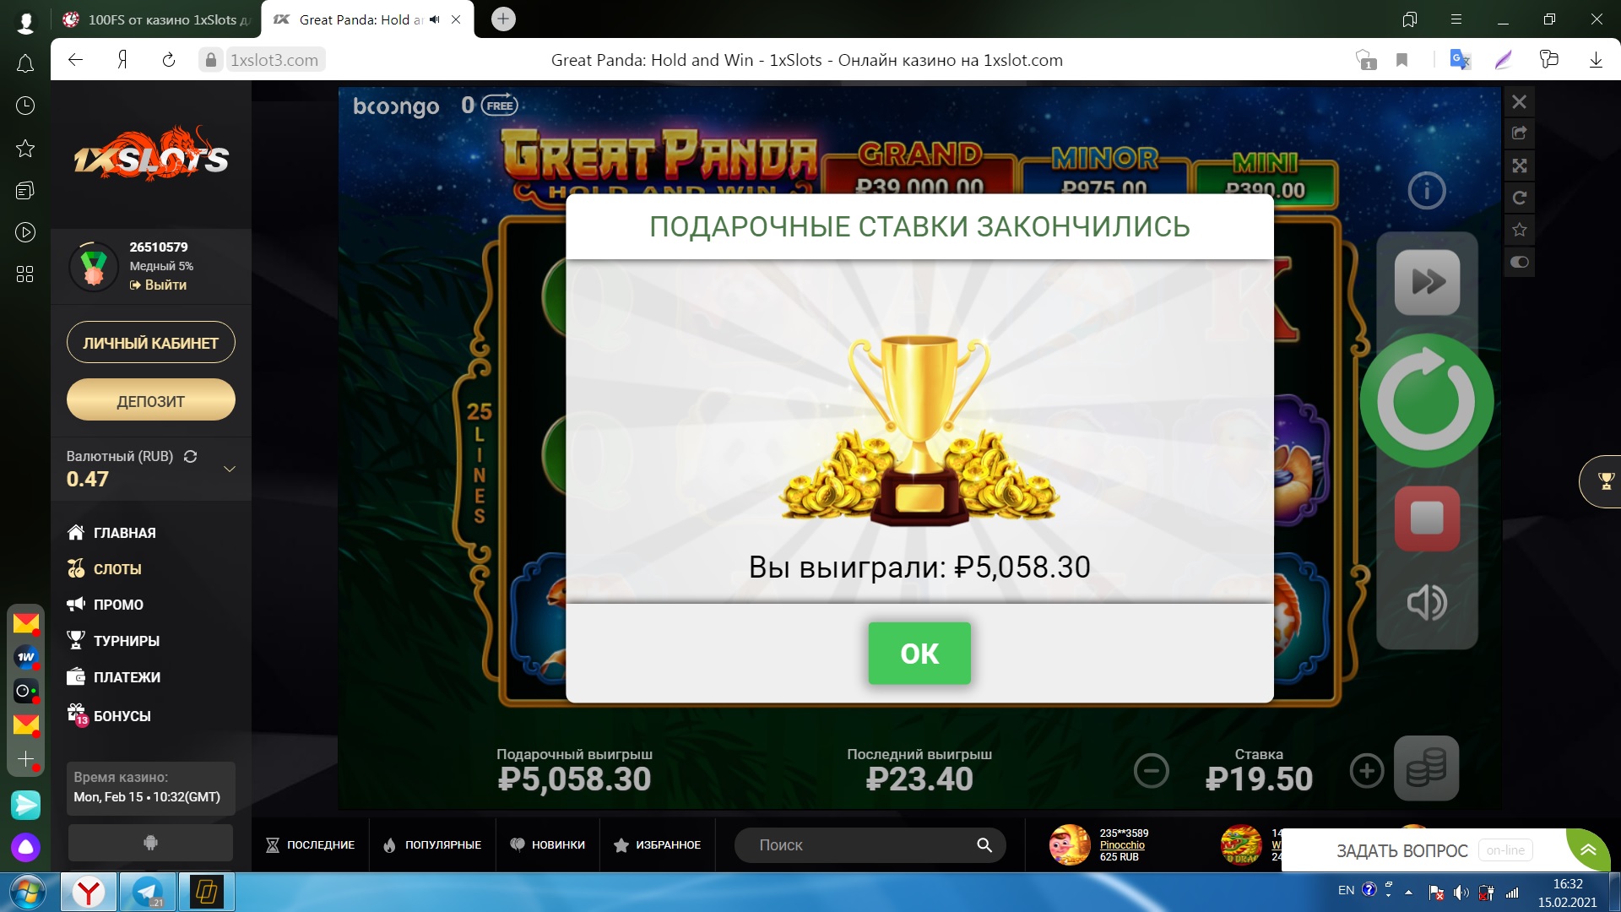This screenshot has width=1621, height=912.
Task: Click the ДЕПОЗИТ button
Action: (x=151, y=400)
